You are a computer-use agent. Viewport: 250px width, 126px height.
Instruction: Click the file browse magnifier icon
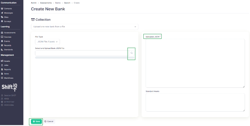coord(132,53)
